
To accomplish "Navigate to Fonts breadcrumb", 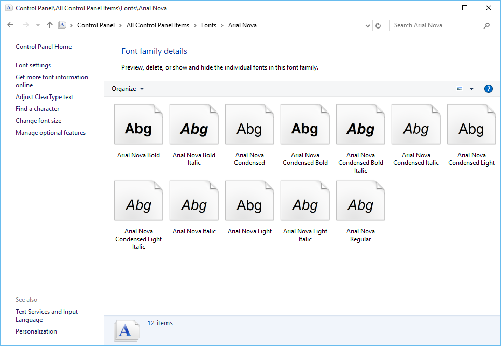I will 208,25.
